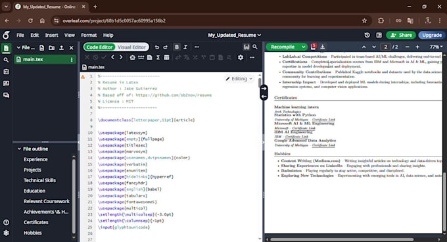Collapse the File tree header chevron
This screenshot has width=447, height=242.
18,47
